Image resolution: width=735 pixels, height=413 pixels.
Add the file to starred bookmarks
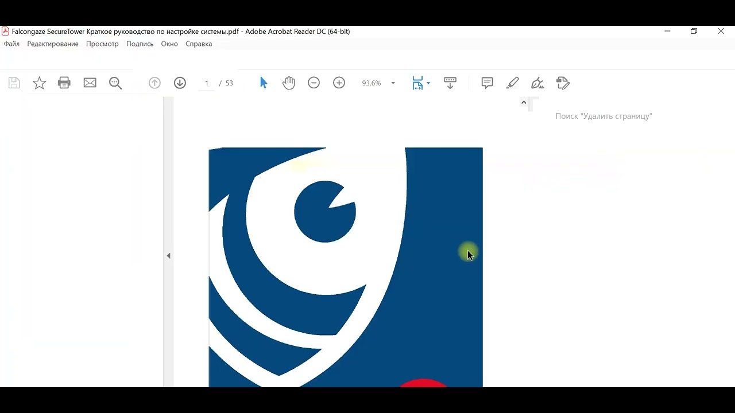click(x=39, y=83)
